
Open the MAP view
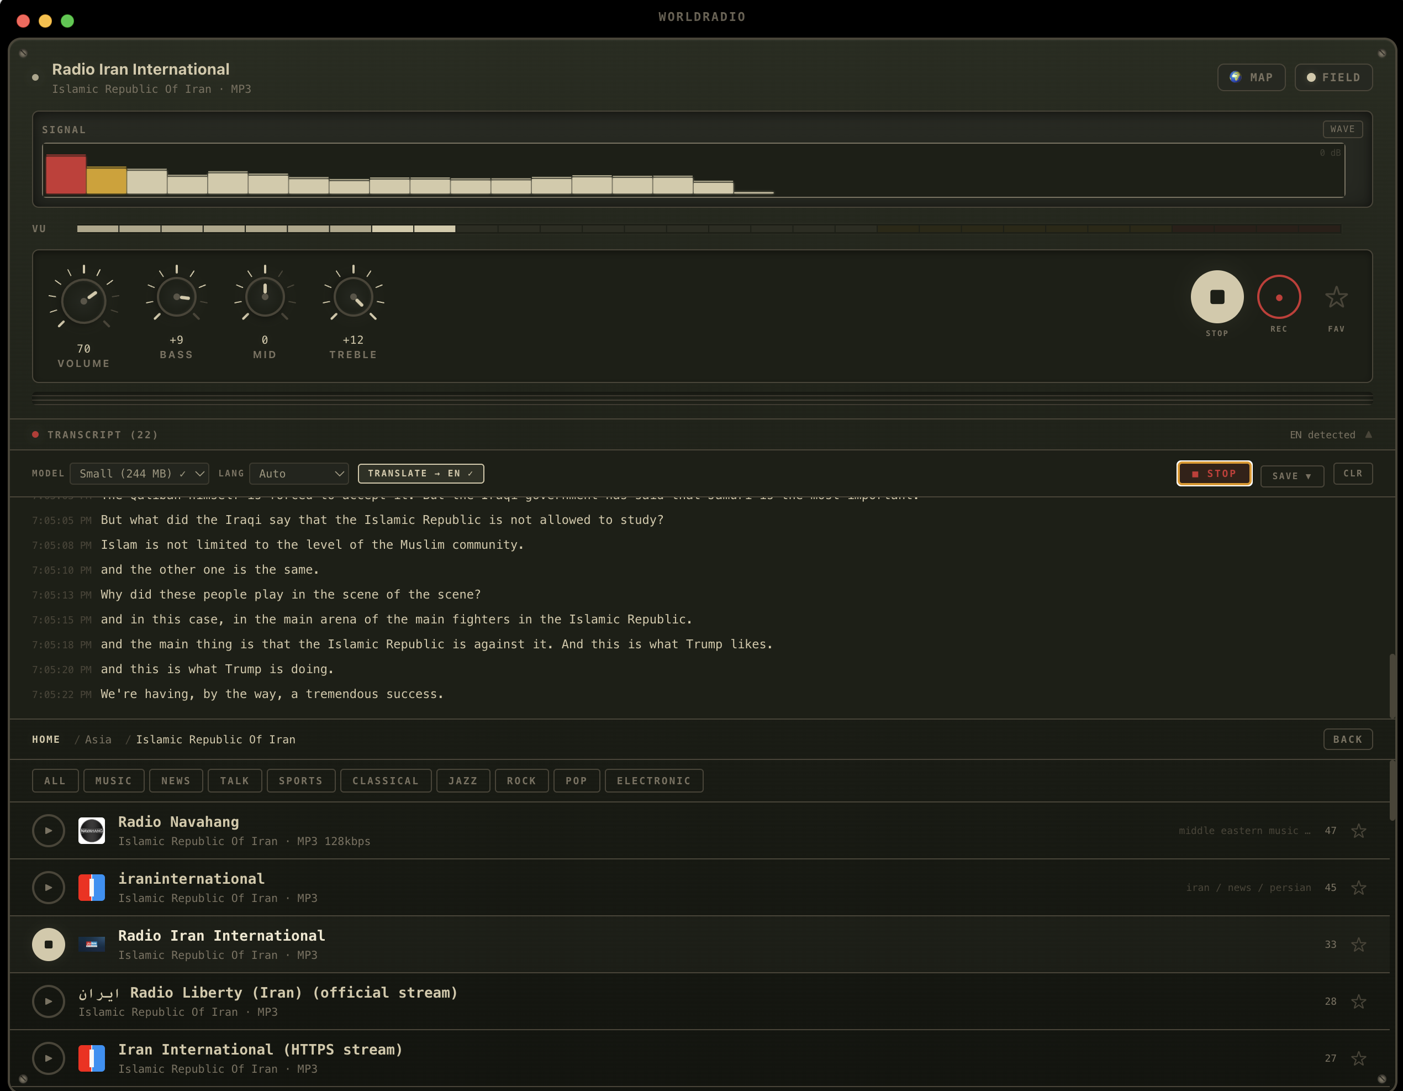point(1251,76)
